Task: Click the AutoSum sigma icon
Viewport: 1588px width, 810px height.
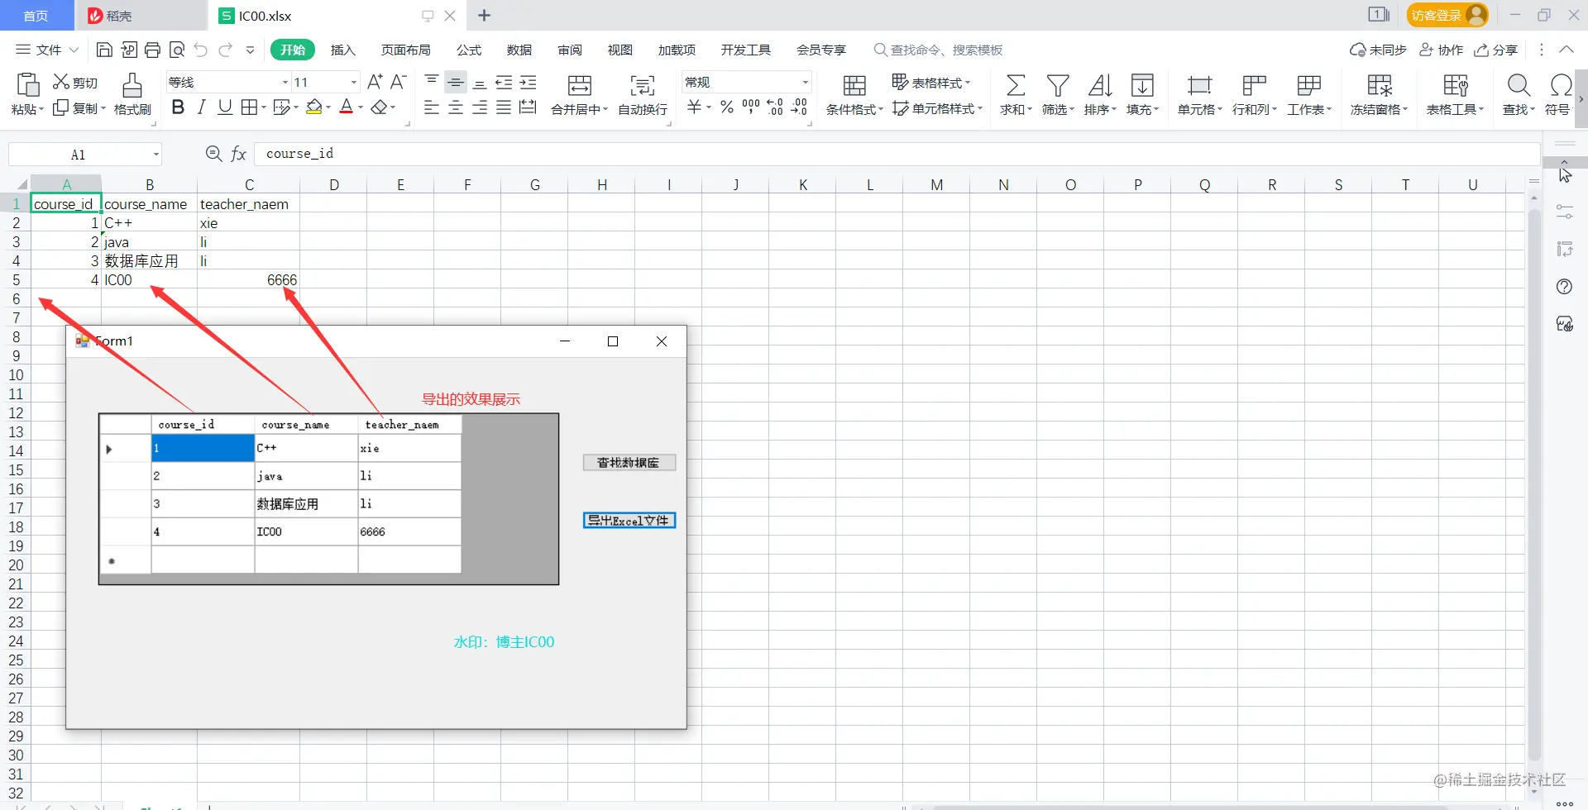Action: pyautogui.click(x=1016, y=85)
